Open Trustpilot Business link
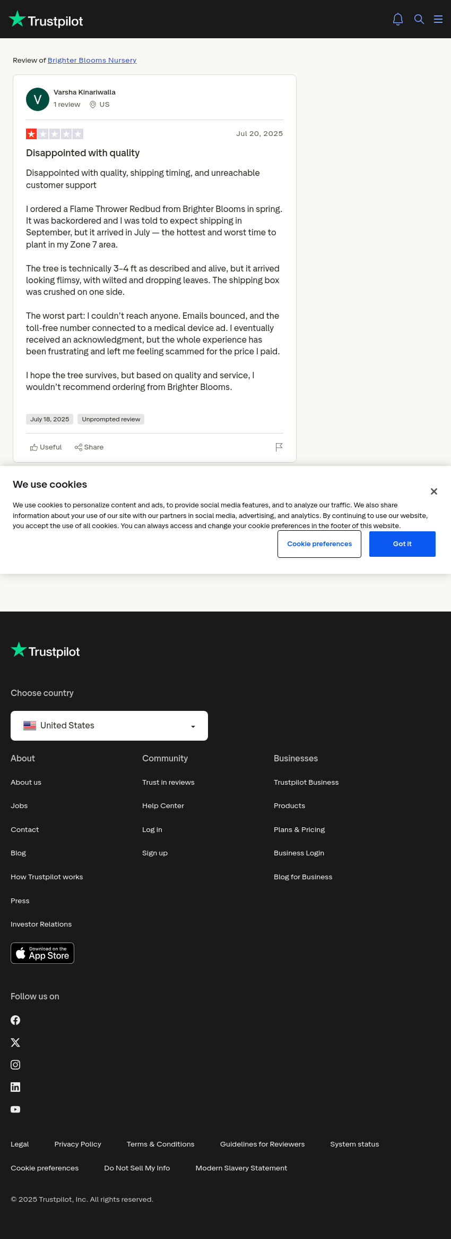This screenshot has height=1239, width=451. tap(306, 783)
